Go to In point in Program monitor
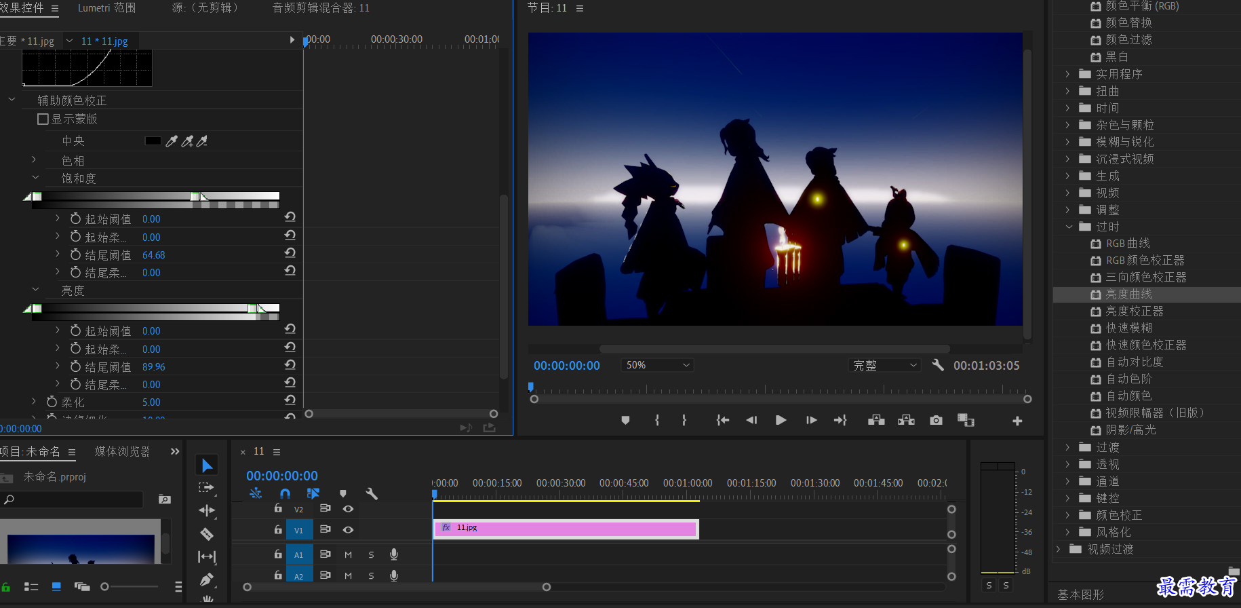 click(723, 420)
